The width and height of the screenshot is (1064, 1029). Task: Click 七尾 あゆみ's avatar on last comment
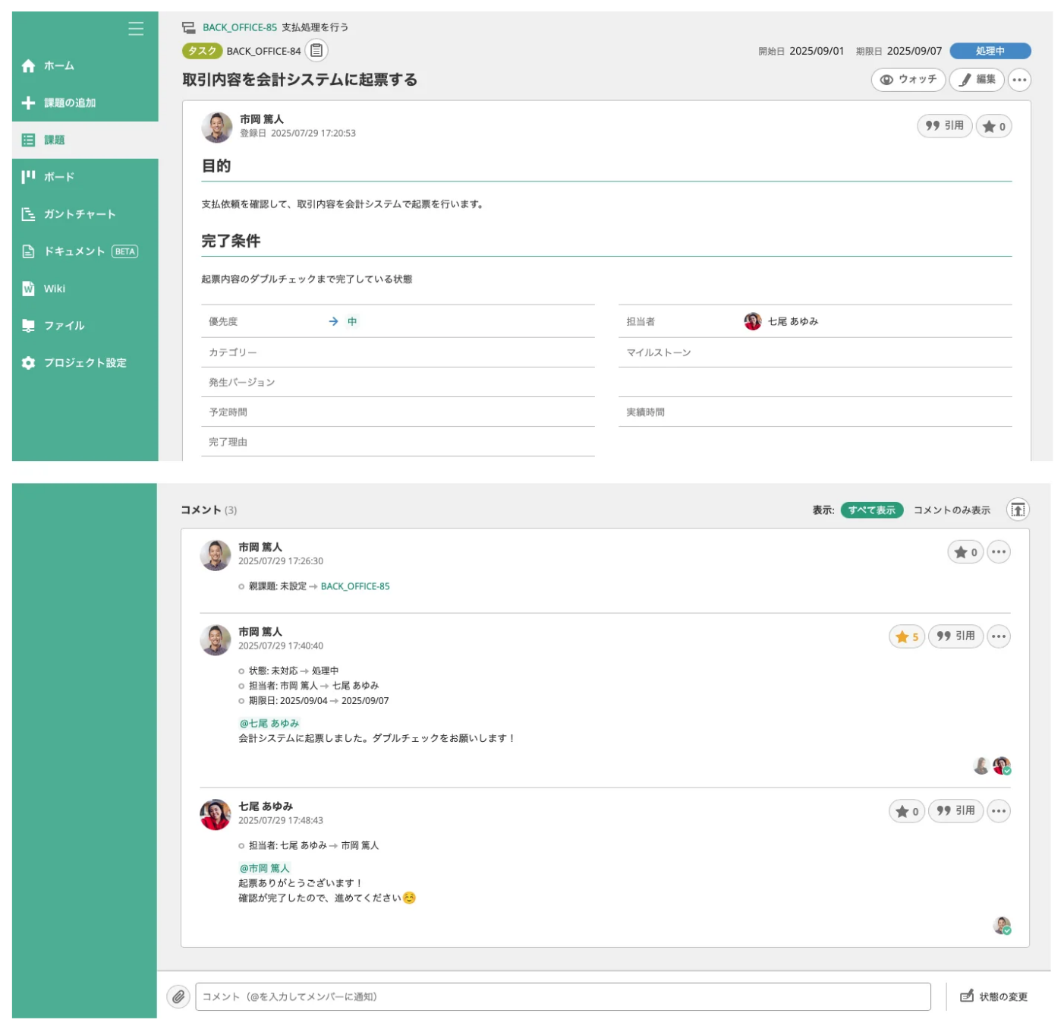point(216,815)
